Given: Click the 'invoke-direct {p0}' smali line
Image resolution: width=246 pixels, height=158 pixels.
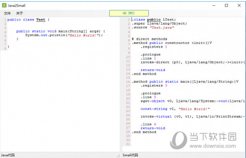Looking at the screenshot, I should [193, 62].
